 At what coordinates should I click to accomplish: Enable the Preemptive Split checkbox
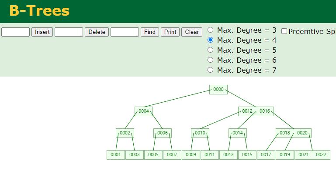pyautogui.click(x=284, y=31)
